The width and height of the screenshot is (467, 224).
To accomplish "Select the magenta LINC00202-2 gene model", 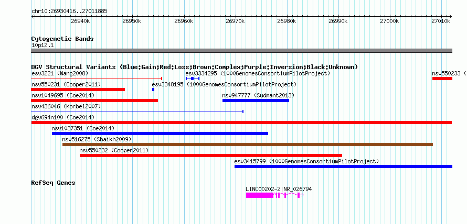I will 274,195.
